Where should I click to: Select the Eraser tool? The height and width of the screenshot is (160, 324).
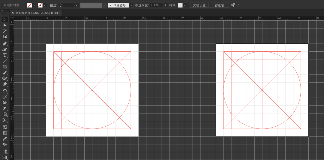5,84
